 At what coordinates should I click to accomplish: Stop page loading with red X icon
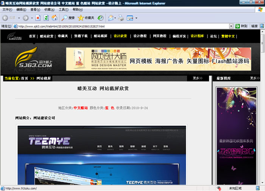(x=38, y=18)
